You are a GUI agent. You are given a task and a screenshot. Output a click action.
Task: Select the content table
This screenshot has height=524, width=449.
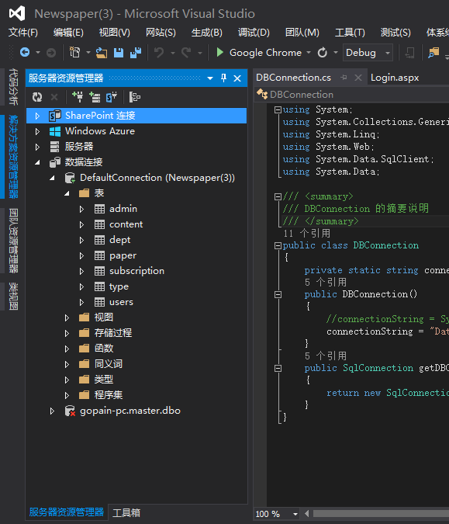click(126, 224)
